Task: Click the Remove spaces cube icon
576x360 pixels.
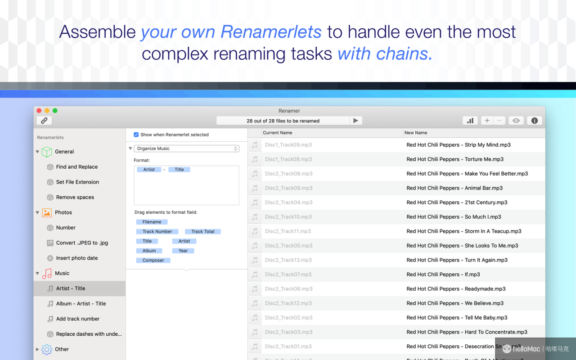Action: click(x=50, y=198)
